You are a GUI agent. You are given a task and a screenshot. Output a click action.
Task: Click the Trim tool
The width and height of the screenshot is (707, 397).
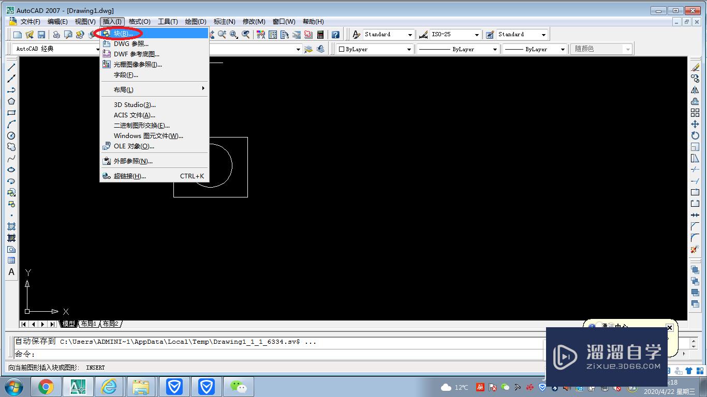(695, 170)
